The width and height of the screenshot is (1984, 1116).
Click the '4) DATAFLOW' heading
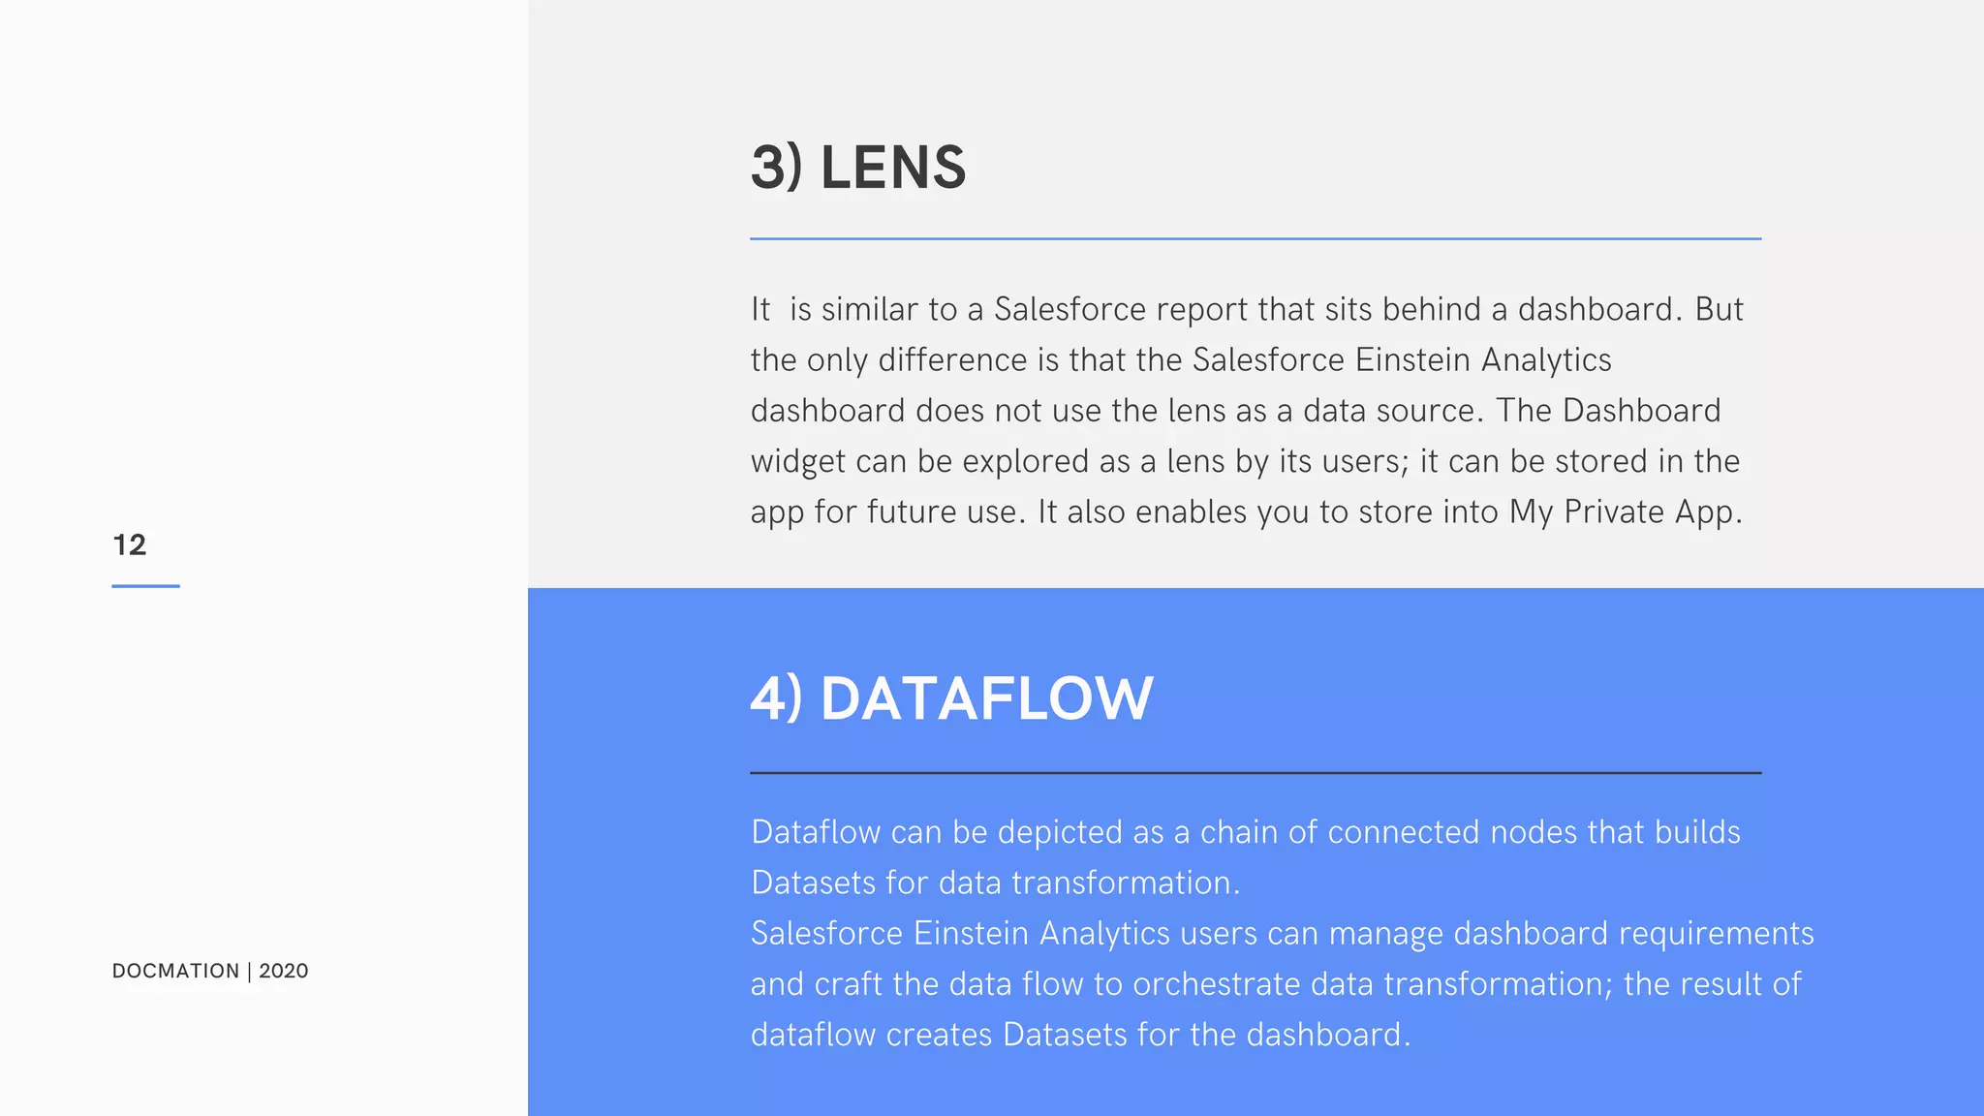pos(952,698)
